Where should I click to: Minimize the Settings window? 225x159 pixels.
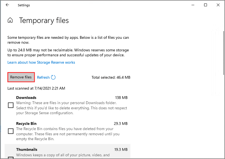pos(193,5)
